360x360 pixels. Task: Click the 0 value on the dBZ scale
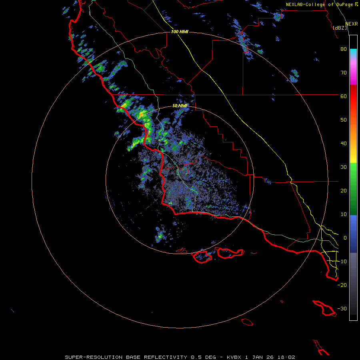(345, 238)
